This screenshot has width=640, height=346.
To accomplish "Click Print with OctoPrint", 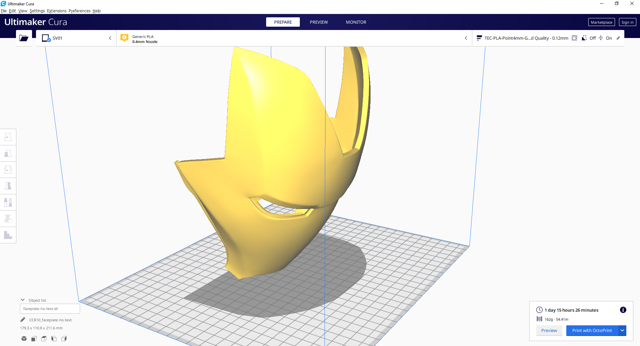I will (592, 330).
